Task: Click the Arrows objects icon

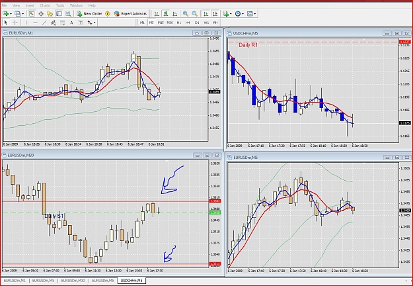Action: (90, 23)
